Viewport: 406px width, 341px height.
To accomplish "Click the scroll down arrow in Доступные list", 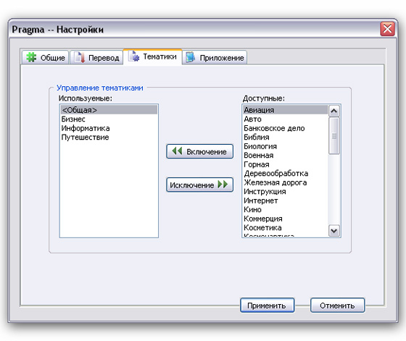I will (x=333, y=230).
